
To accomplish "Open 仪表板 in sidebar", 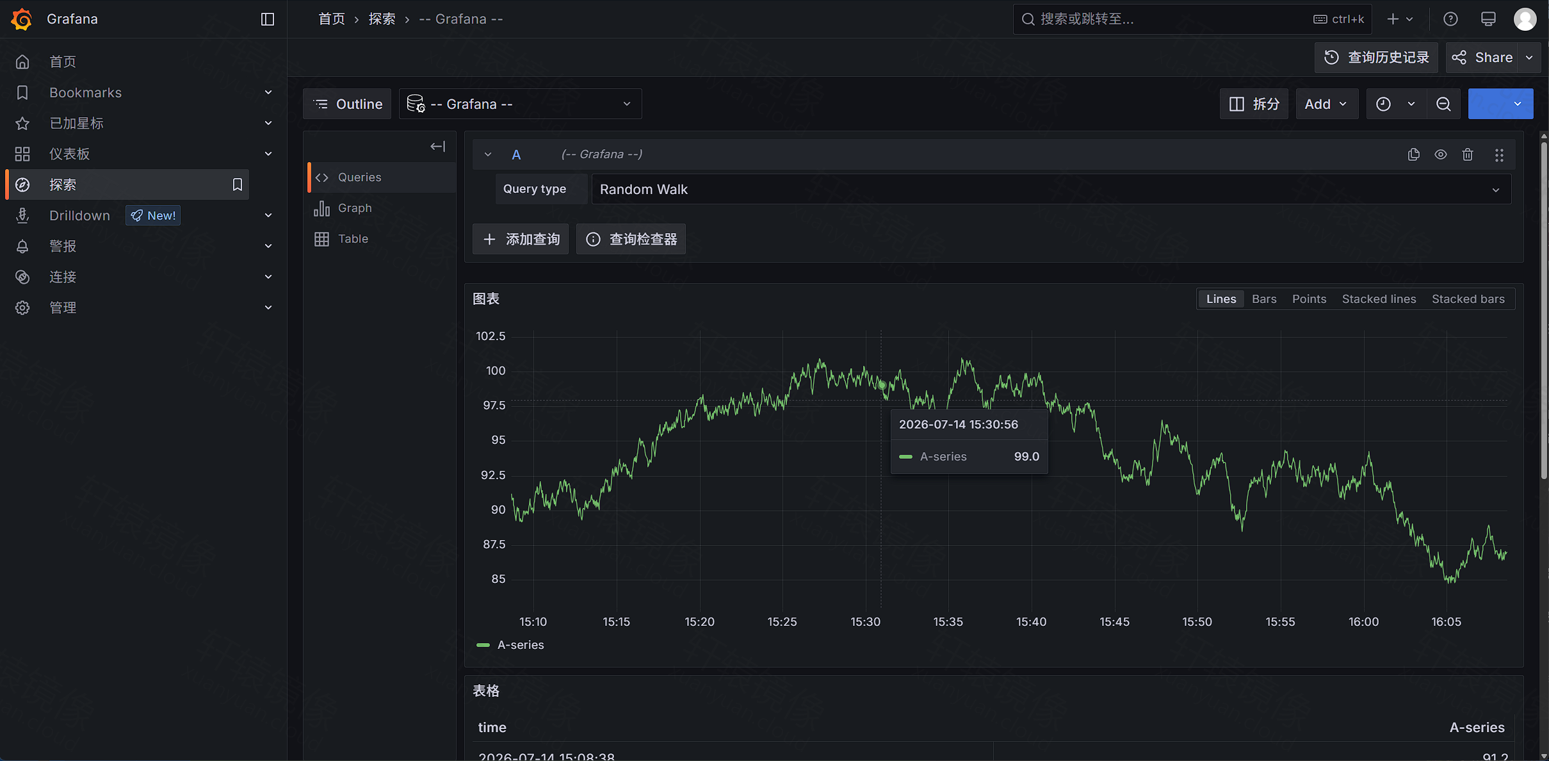I will point(70,154).
